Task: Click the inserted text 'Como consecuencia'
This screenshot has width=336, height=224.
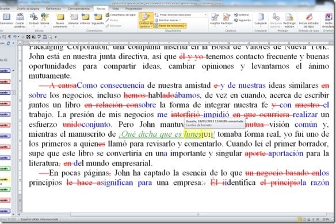Action: 110,86
